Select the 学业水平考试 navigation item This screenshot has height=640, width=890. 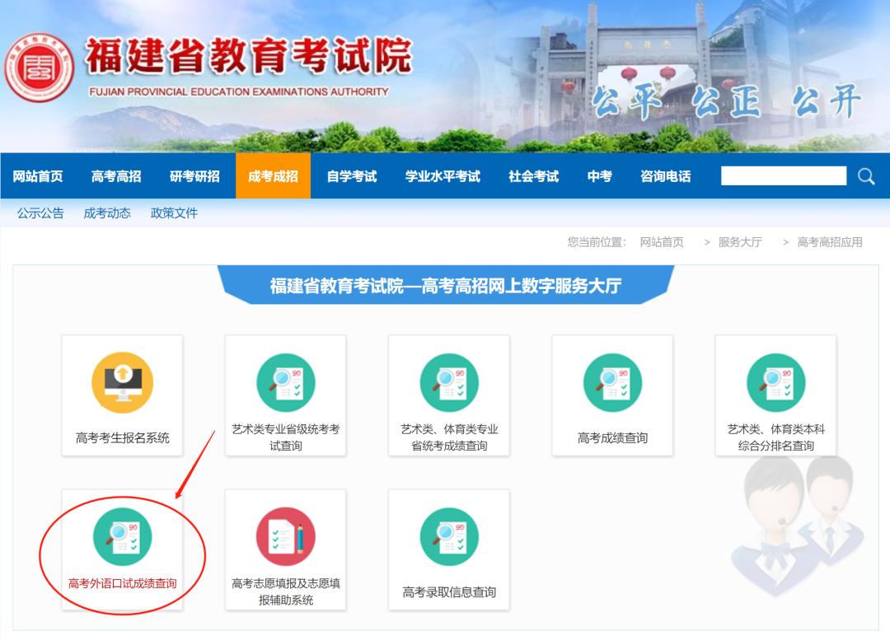click(444, 175)
